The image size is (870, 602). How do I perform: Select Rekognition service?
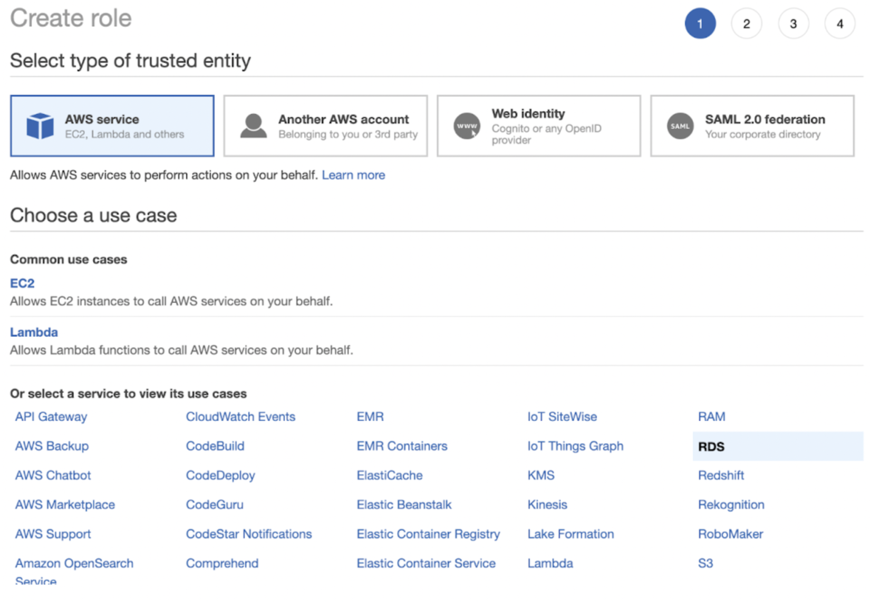click(731, 504)
